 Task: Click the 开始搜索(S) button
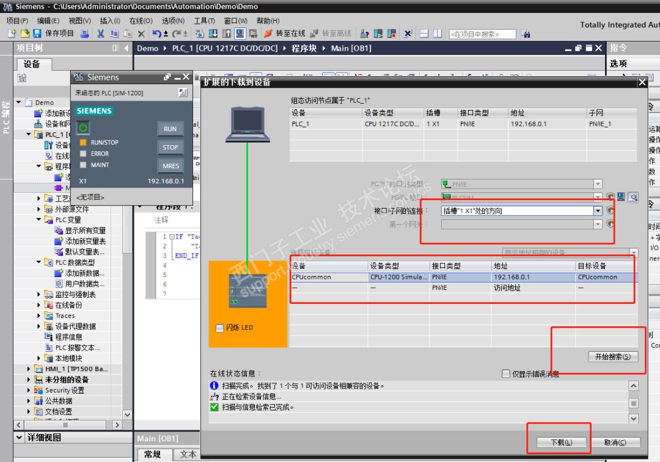613,356
